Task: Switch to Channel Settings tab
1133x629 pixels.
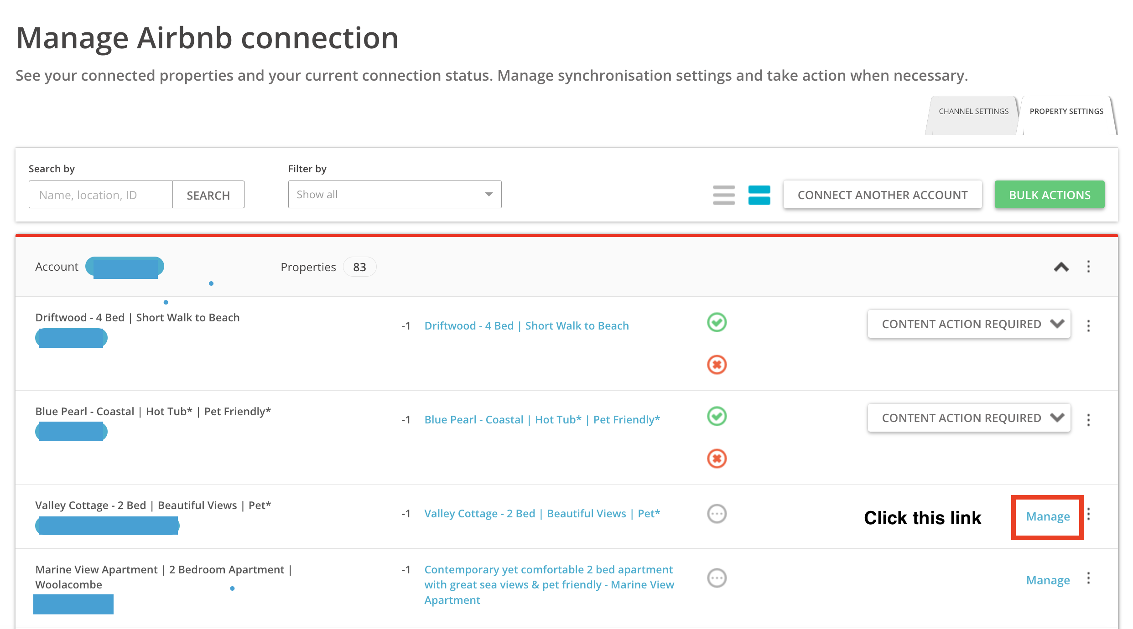Action: tap(973, 112)
